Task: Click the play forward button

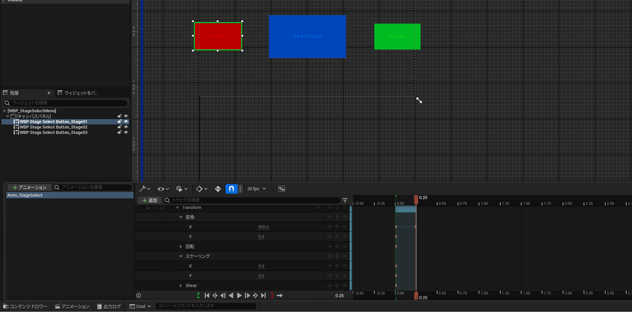Action: coord(239,296)
